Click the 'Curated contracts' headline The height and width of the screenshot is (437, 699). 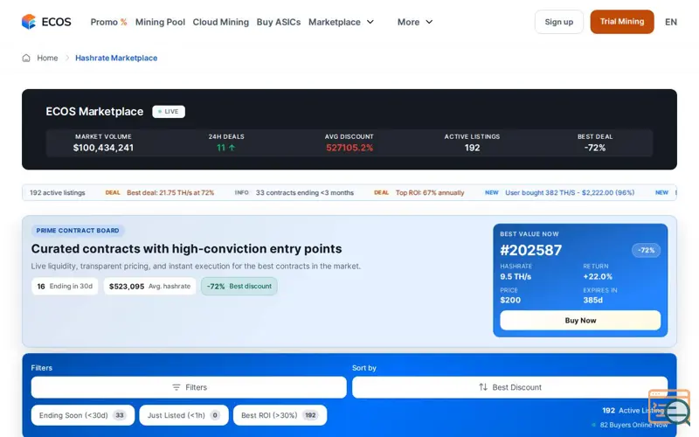(186, 248)
